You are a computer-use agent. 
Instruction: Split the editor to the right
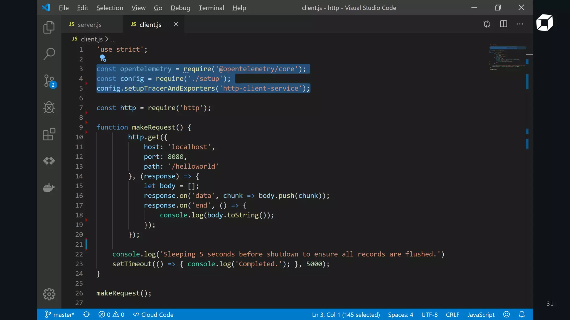[x=503, y=24]
